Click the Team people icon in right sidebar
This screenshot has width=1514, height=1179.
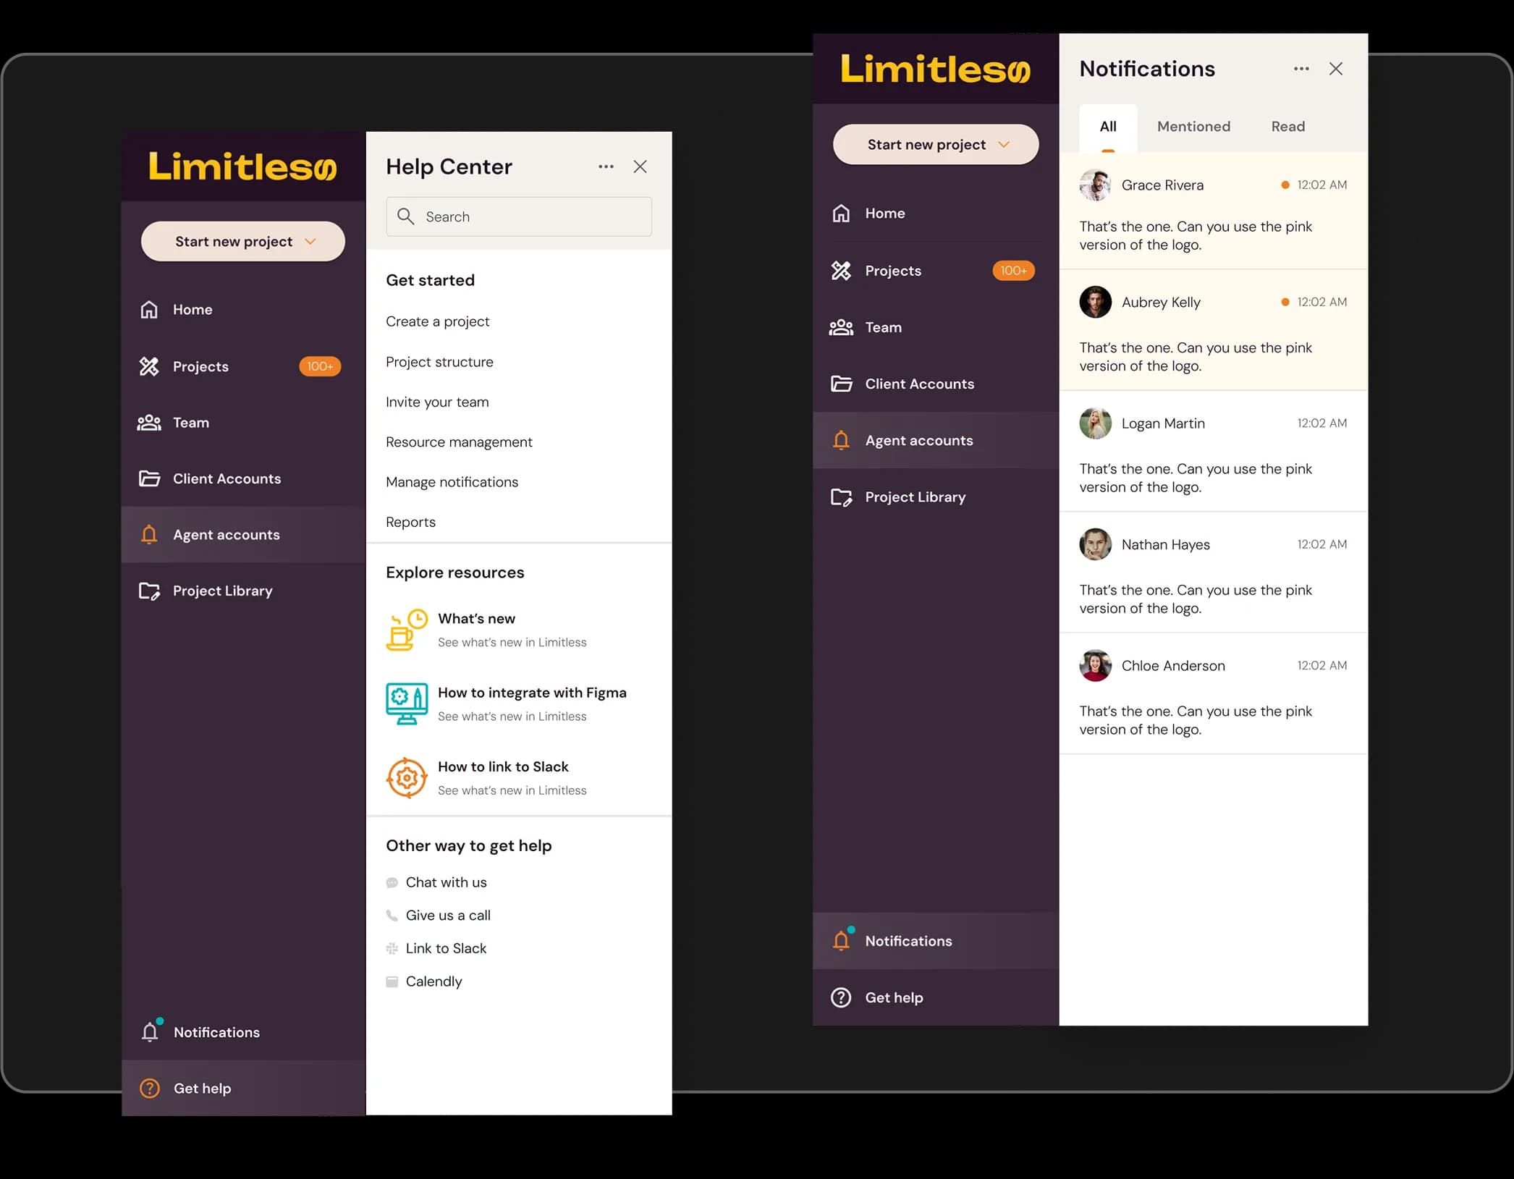coord(841,327)
